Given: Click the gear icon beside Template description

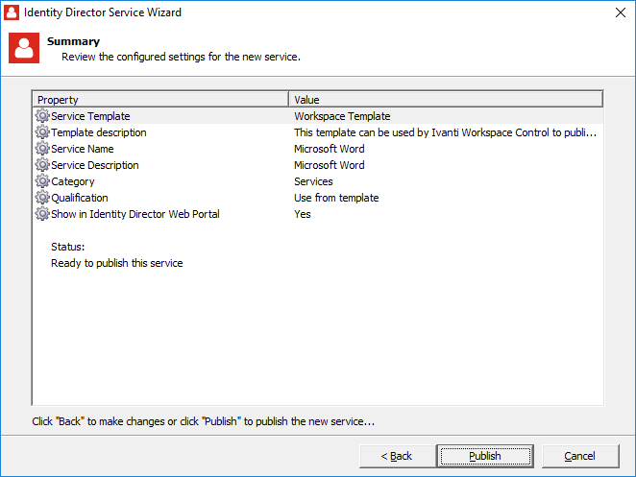Looking at the screenshot, I should pos(42,132).
